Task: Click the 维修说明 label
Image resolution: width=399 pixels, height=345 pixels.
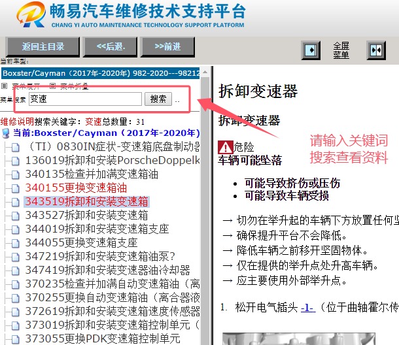Action: click(x=17, y=122)
